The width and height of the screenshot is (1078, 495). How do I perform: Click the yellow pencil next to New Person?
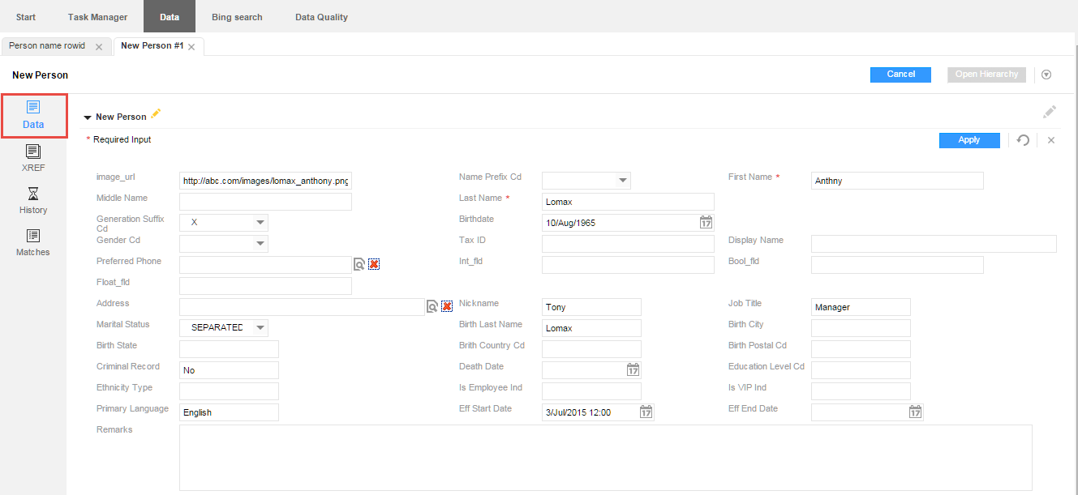(156, 114)
